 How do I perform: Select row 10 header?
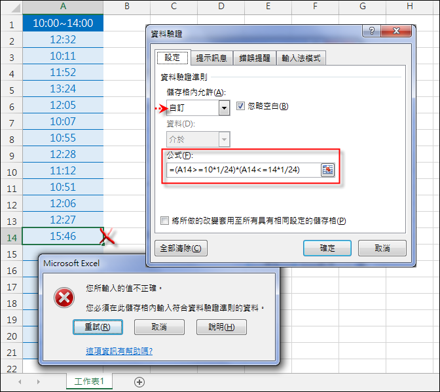pos(12,172)
